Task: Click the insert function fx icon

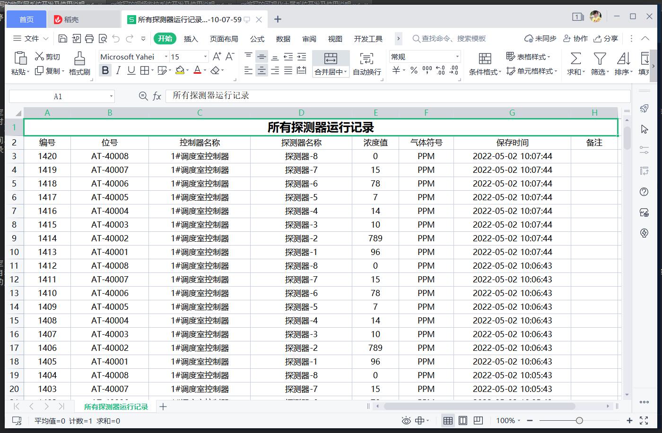Action: coord(157,96)
